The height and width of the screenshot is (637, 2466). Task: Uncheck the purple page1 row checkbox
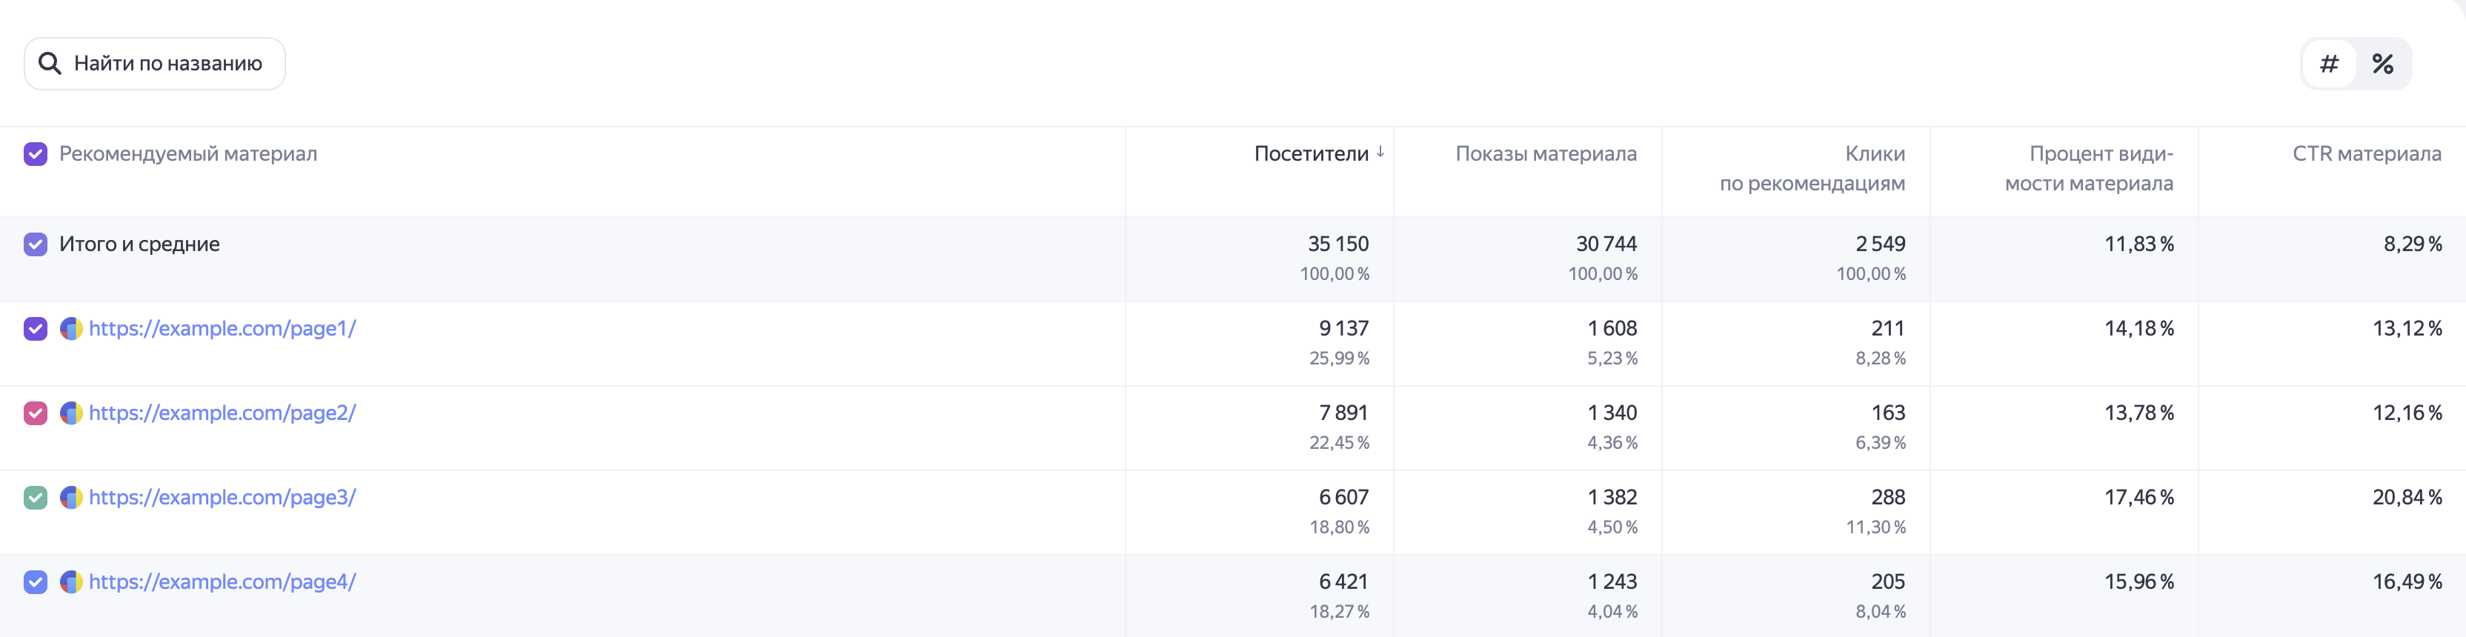[x=36, y=329]
